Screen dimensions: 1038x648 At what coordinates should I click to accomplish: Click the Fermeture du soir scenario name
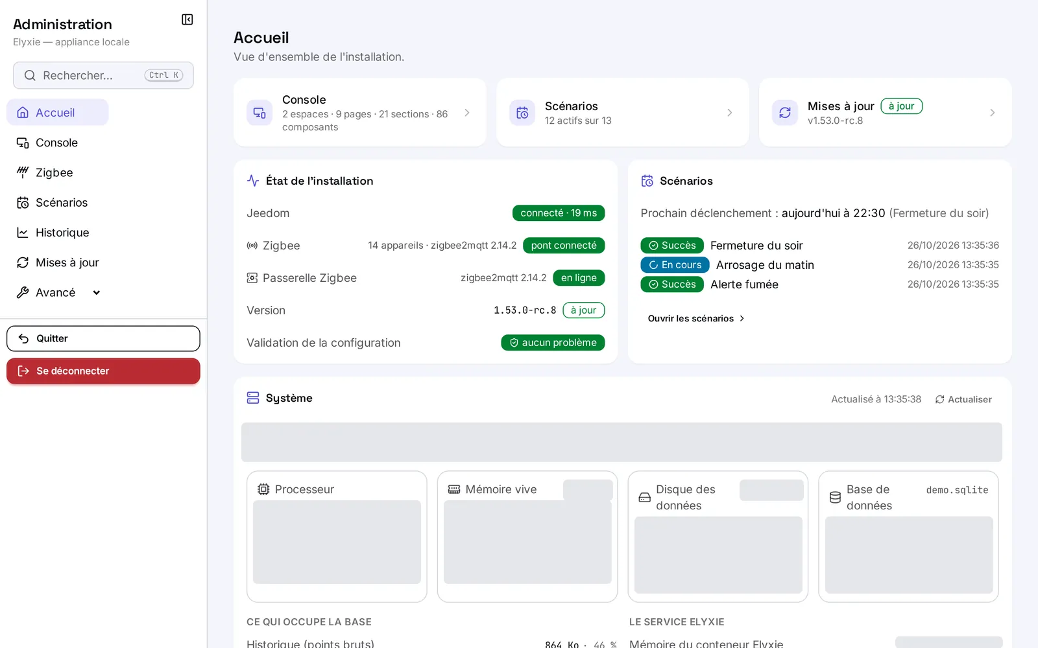(x=756, y=246)
